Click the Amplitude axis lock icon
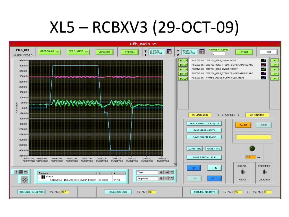 click(161, 178)
